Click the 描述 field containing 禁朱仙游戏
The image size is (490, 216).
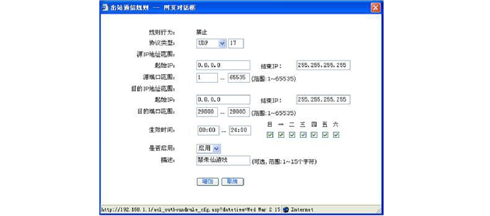(223, 161)
